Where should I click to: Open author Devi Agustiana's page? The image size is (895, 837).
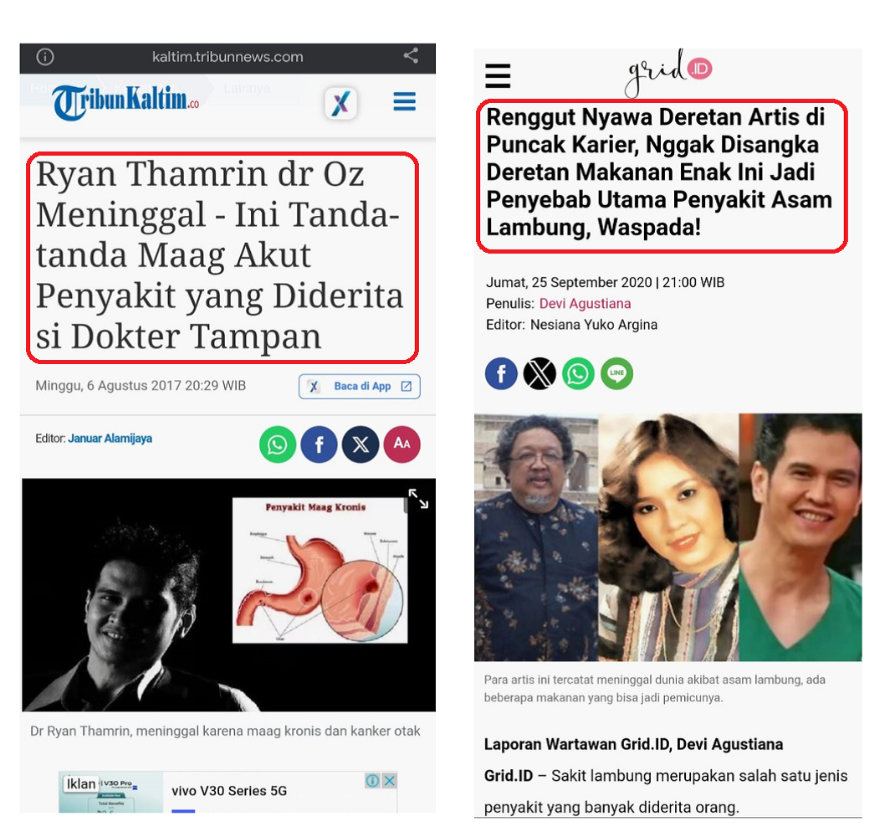coord(585,303)
